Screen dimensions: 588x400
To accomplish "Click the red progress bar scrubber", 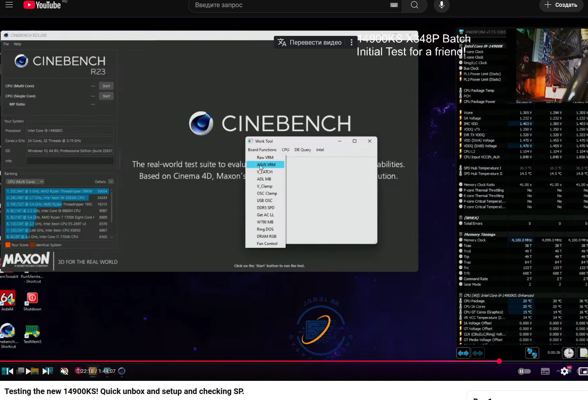I will pyautogui.click(x=499, y=361).
